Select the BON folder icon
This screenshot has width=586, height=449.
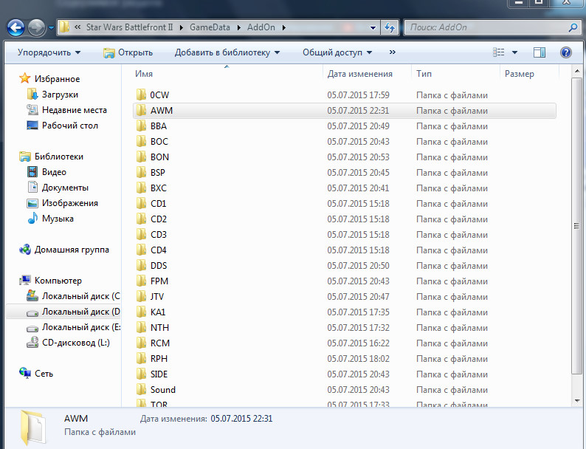click(x=141, y=157)
